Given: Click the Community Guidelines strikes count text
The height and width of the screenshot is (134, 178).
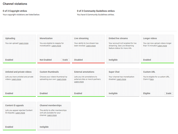Looking at the screenshot, I should pos(96,11).
